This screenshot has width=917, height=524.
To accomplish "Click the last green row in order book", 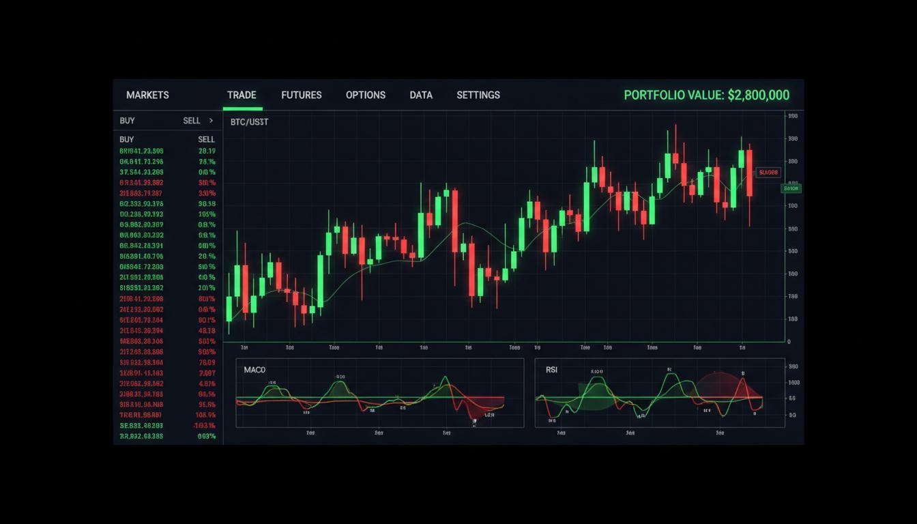I will click(141, 436).
